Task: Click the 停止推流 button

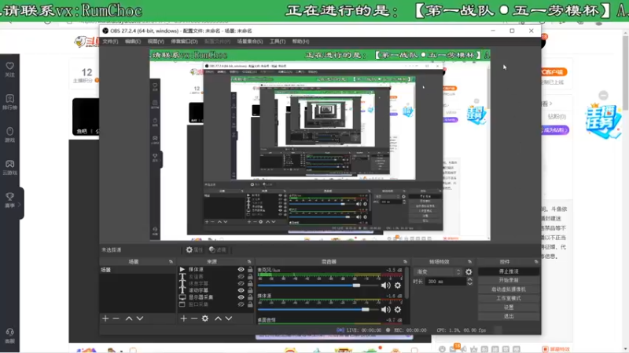Action: pos(508,271)
